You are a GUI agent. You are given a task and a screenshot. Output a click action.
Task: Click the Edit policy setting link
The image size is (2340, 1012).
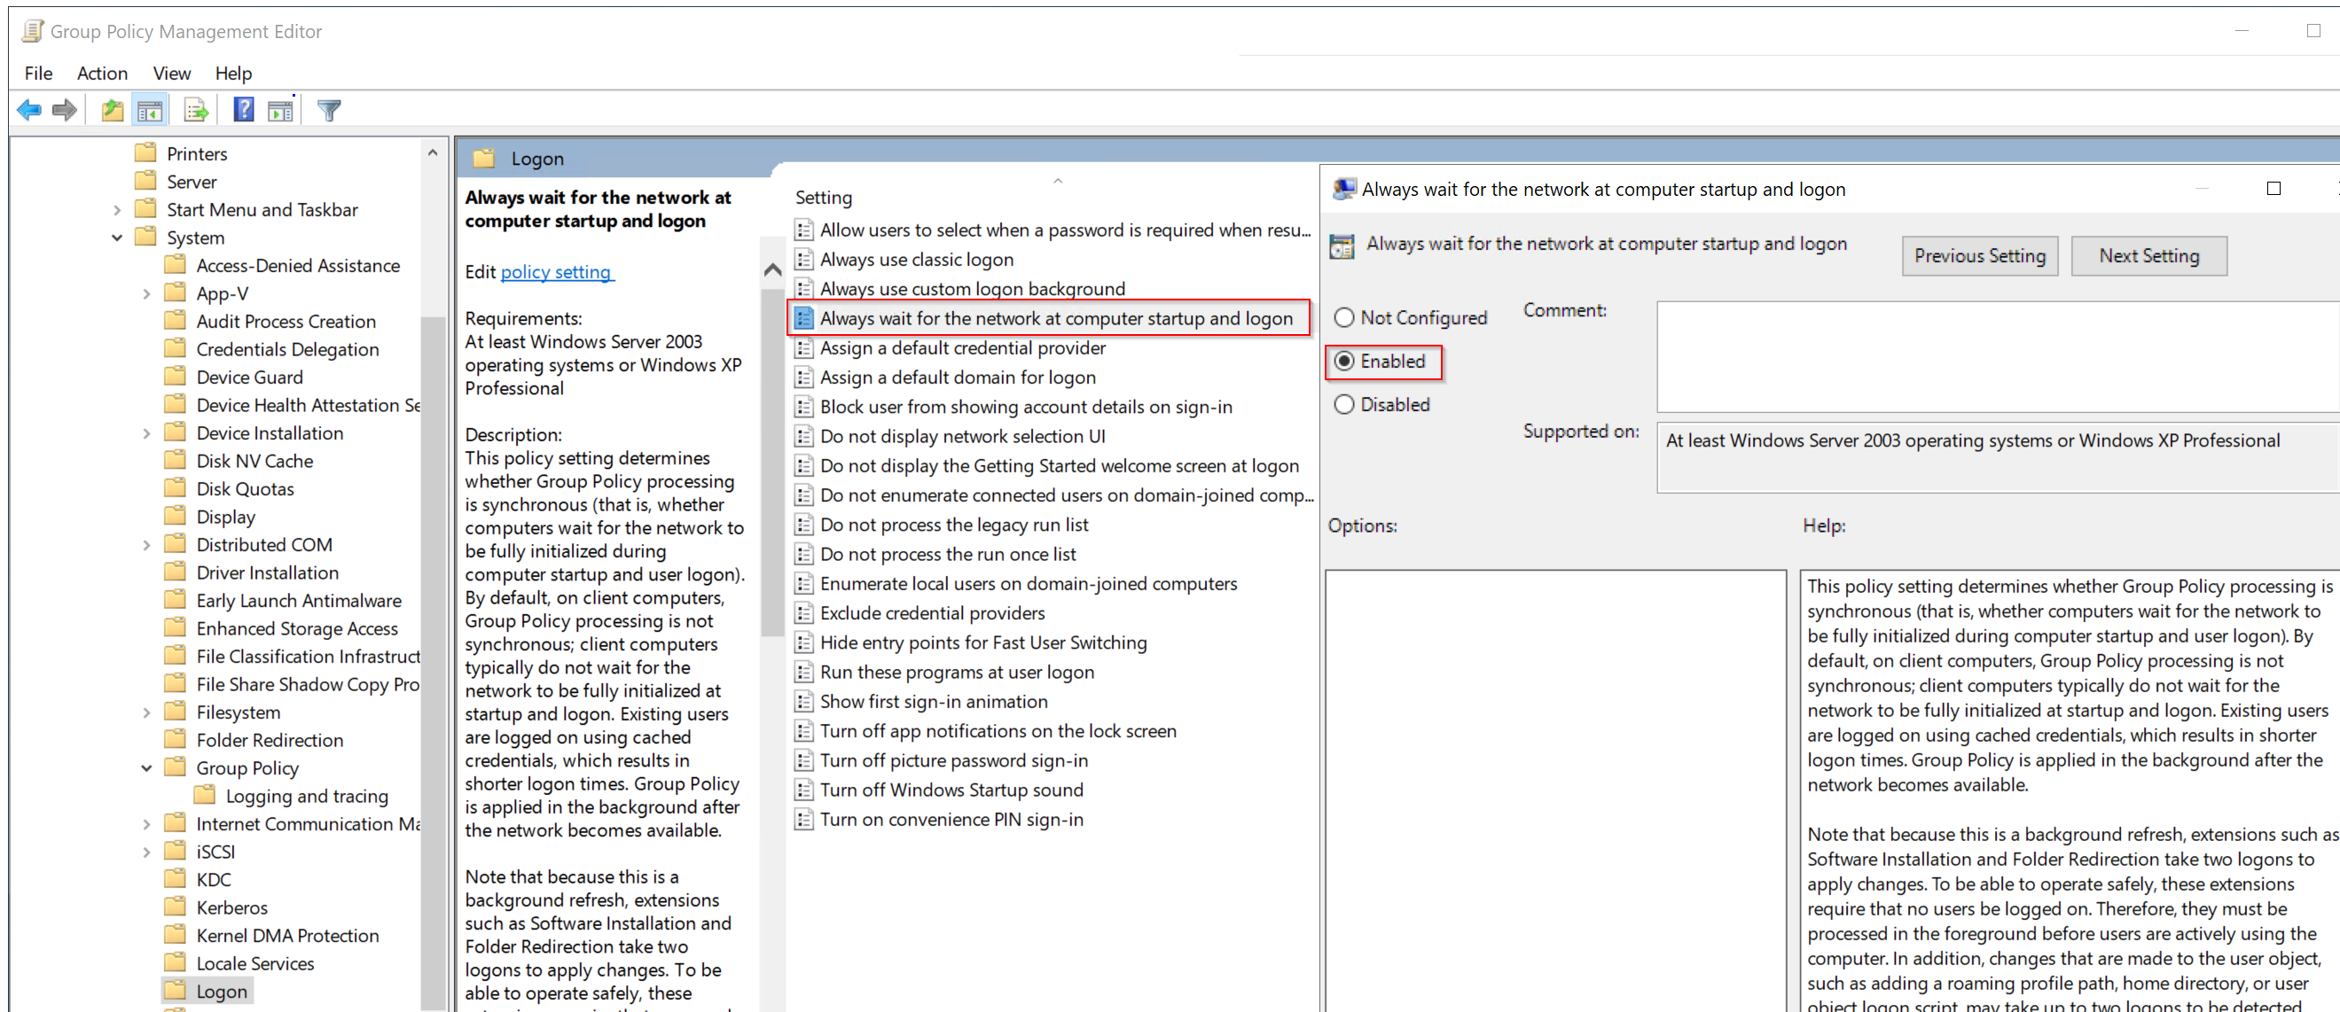[556, 272]
